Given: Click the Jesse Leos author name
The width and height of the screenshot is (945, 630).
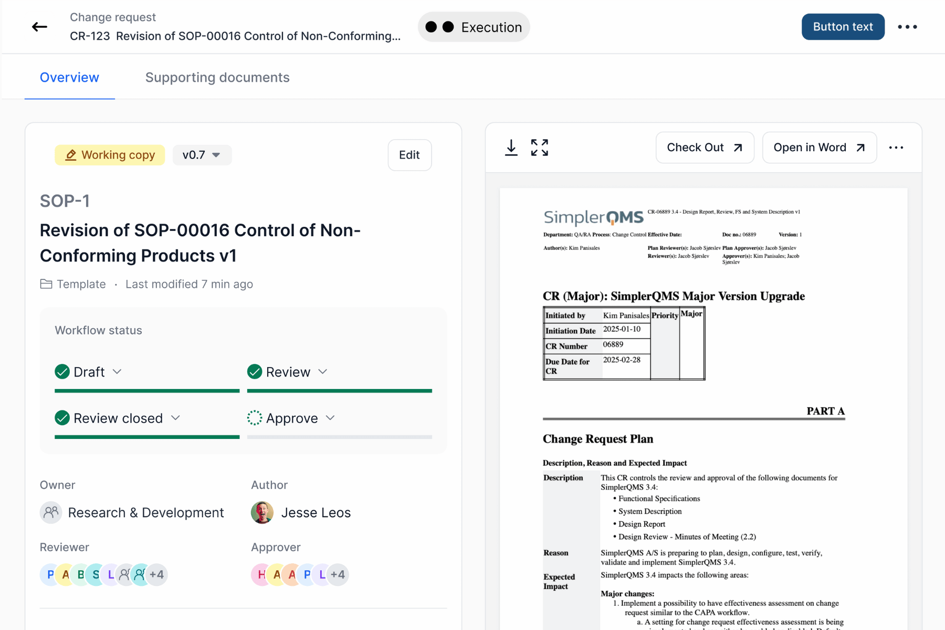Looking at the screenshot, I should [316, 512].
